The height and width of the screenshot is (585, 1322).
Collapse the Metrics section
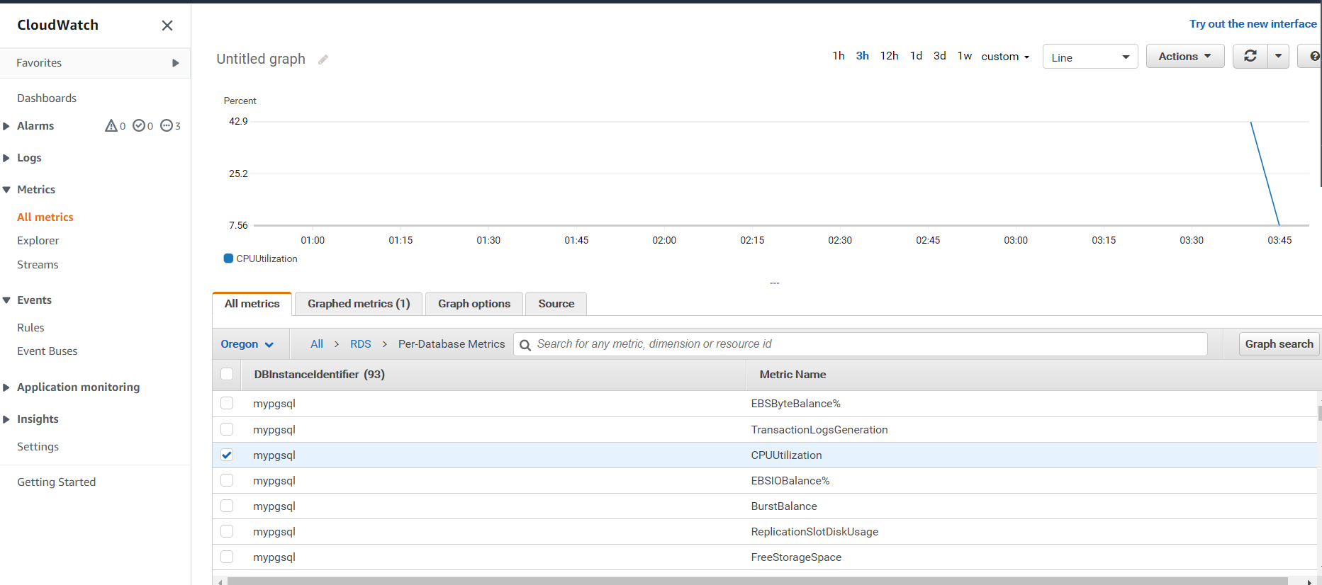6,190
